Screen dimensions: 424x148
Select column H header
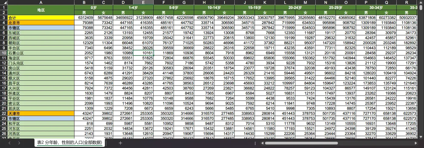click(204, 2)
